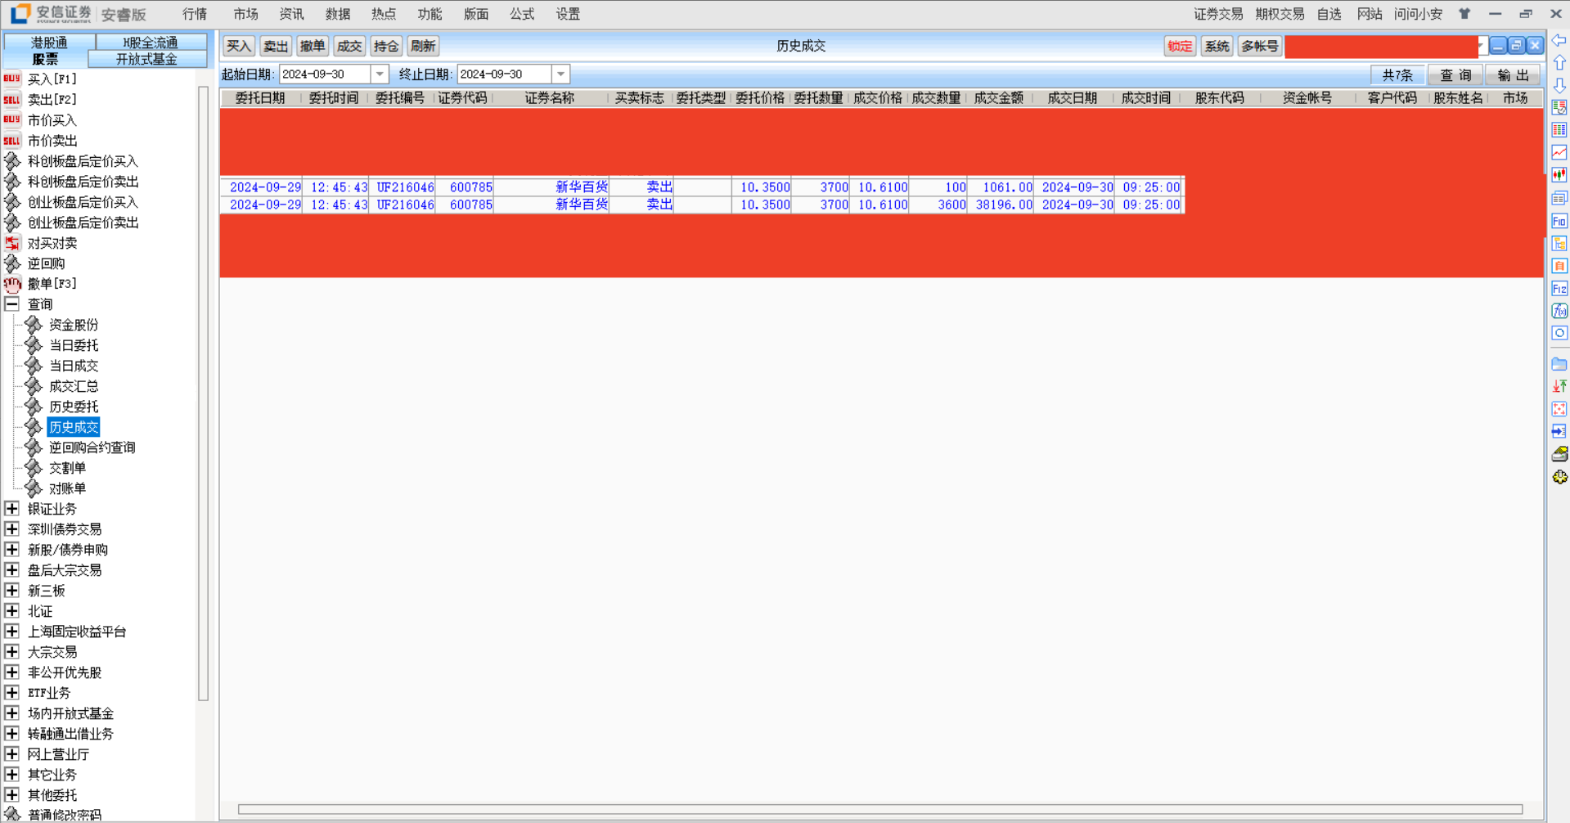1570x823 pixels.
Task: Click the horizontal scrollbar at bottom
Action: (879, 809)
